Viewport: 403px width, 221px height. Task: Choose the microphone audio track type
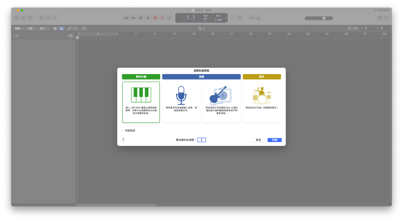click(x=181, y=102)
